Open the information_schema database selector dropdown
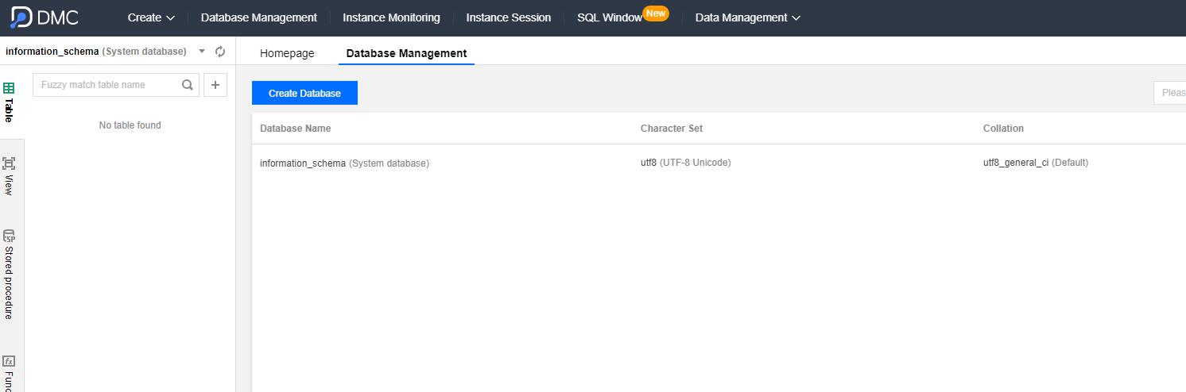 (x=201, y=52)
